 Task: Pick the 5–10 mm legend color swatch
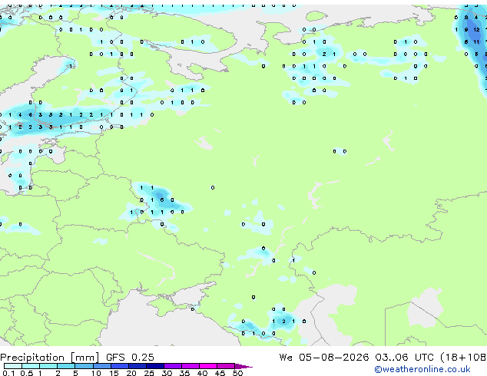click(84, 366)
